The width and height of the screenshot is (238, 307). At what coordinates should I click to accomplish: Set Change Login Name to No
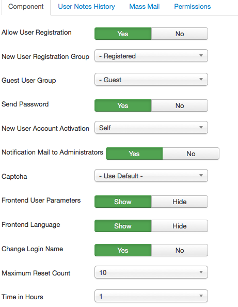[x=180, y=250]
